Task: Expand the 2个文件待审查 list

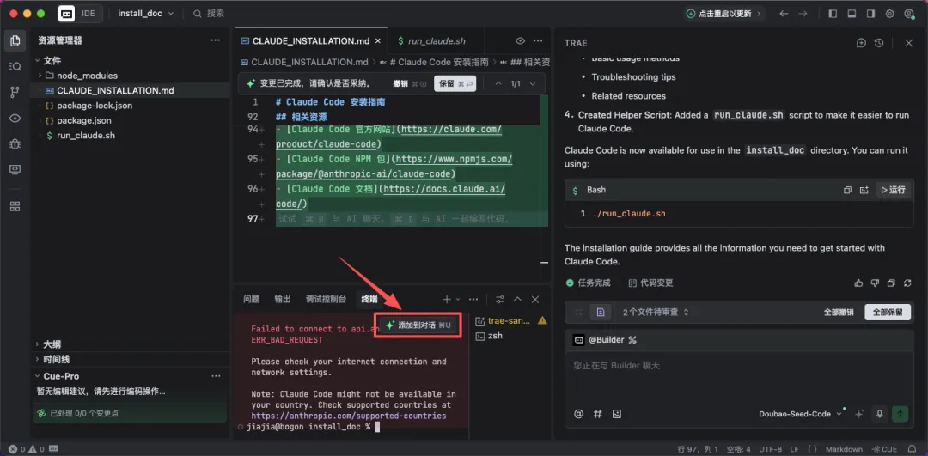Action: (x=656, y=312)
